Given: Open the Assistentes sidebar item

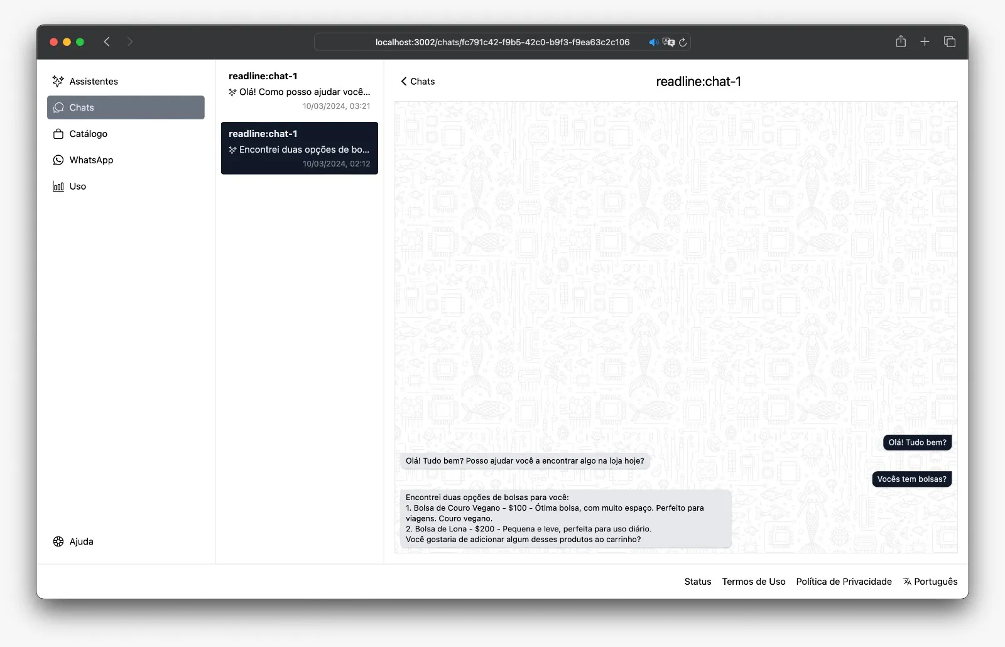Looking at the screenshot, I should pyautogui.click(x=126, y=81).
